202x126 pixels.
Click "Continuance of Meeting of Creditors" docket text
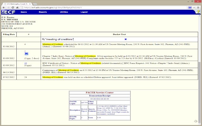click(61, 70)
